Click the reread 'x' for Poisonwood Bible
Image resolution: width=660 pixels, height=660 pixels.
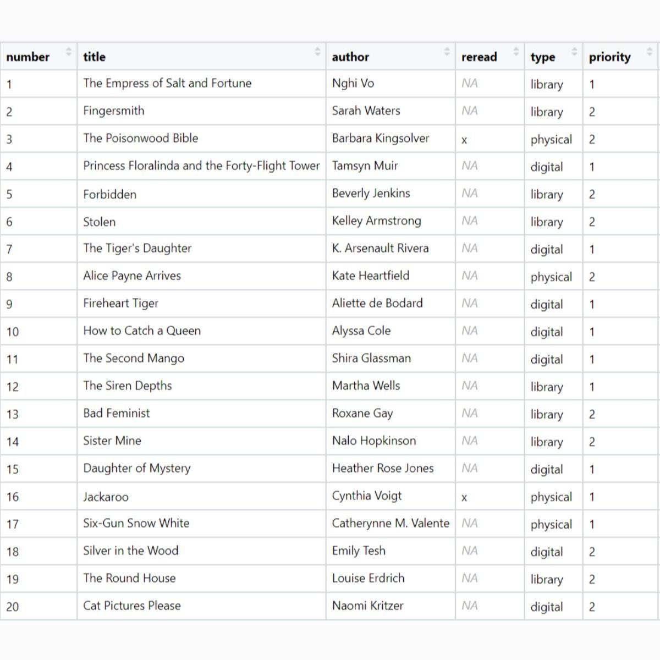tap(464, 140)
